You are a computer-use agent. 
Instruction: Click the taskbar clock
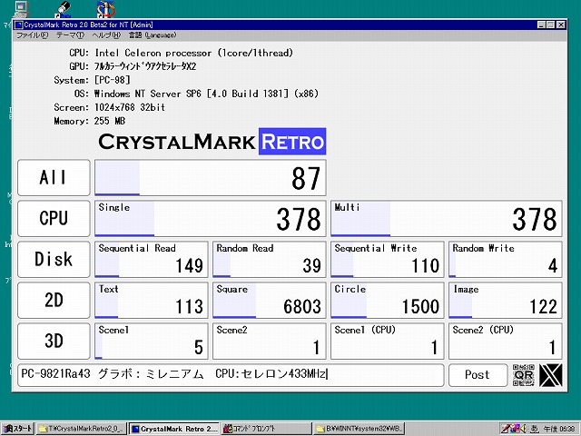(x=559, y=429)
